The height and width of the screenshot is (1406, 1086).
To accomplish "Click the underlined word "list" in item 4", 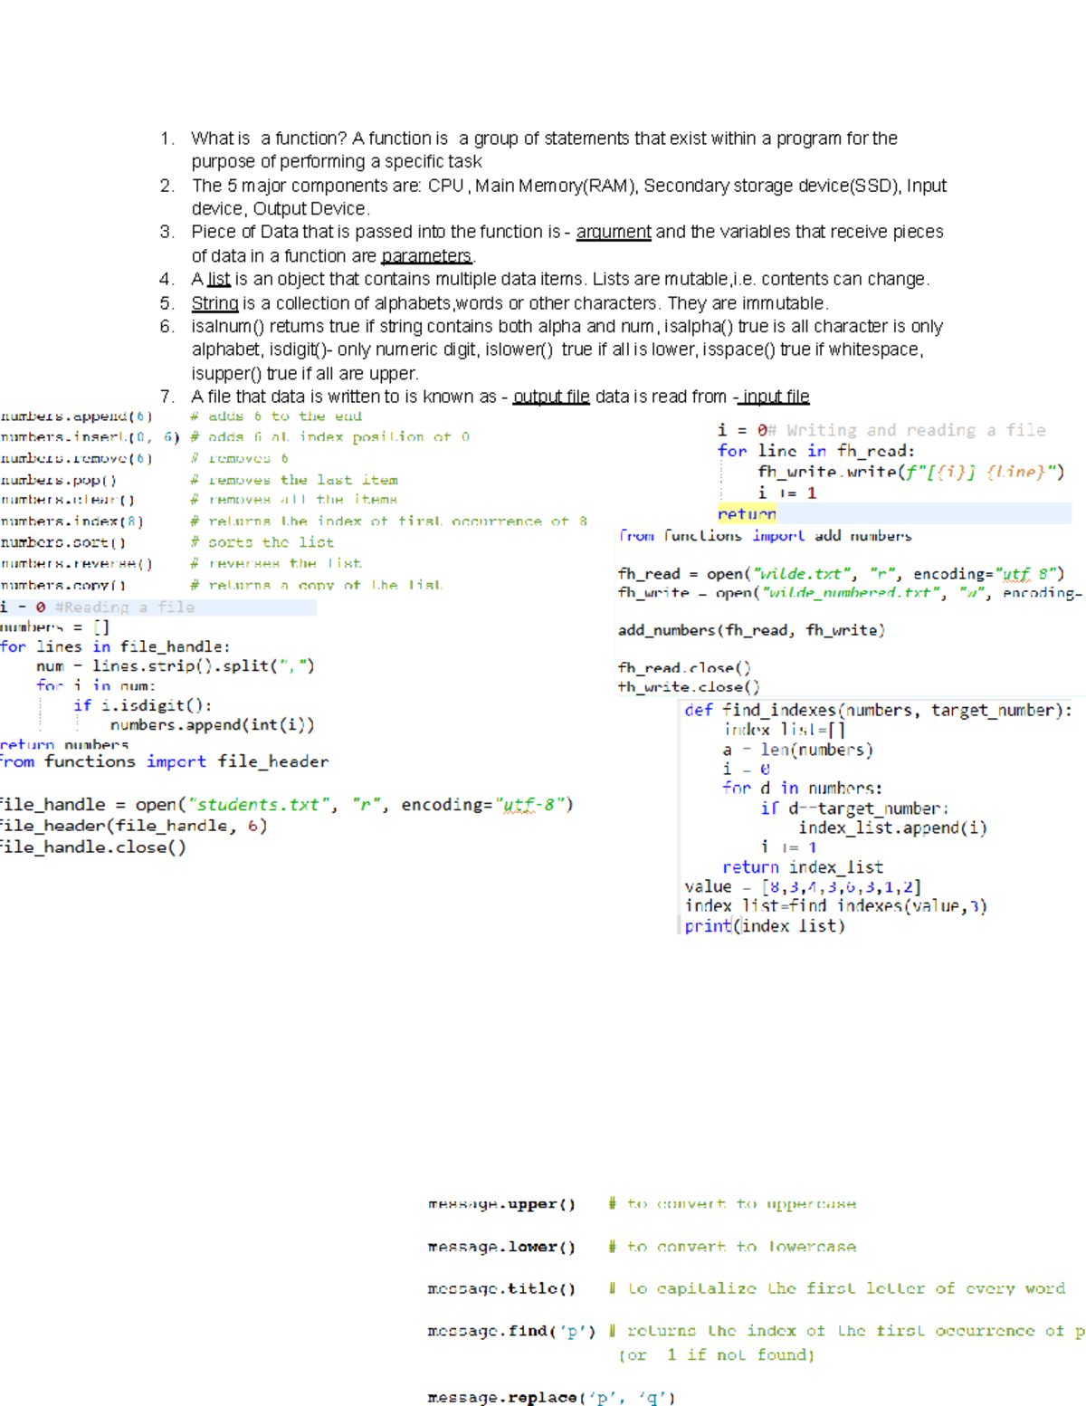I will pos(219,280).
